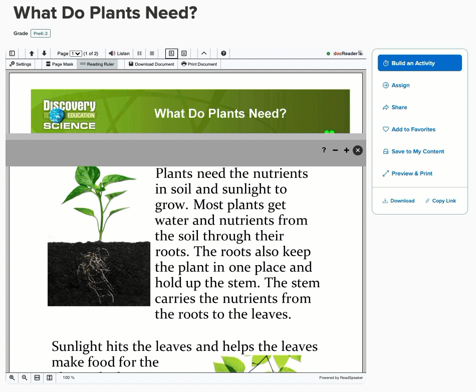Pause the reading playback
Image resolution: width=476 pixels, height=392 pixels.
tap(139, 54)
